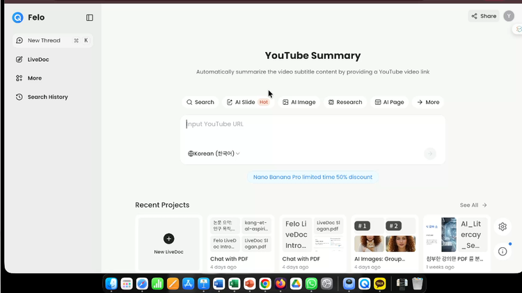Open WhatsApp from the Dock
Screen dimensions: 522x293
(x=311, y=284)
